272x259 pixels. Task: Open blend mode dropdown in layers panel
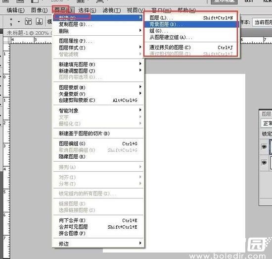tap(267, 124)
